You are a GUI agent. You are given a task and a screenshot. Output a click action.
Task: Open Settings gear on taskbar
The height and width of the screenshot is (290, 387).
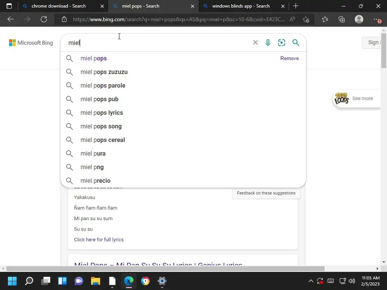pos(162,281)
